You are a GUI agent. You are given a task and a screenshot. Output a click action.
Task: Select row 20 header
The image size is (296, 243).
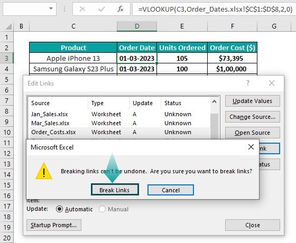pos(6,238)
